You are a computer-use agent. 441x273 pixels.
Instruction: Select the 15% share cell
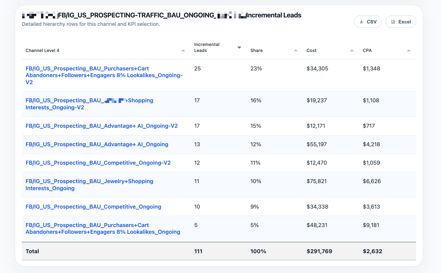pyautogui.click(x=256, y=126)
